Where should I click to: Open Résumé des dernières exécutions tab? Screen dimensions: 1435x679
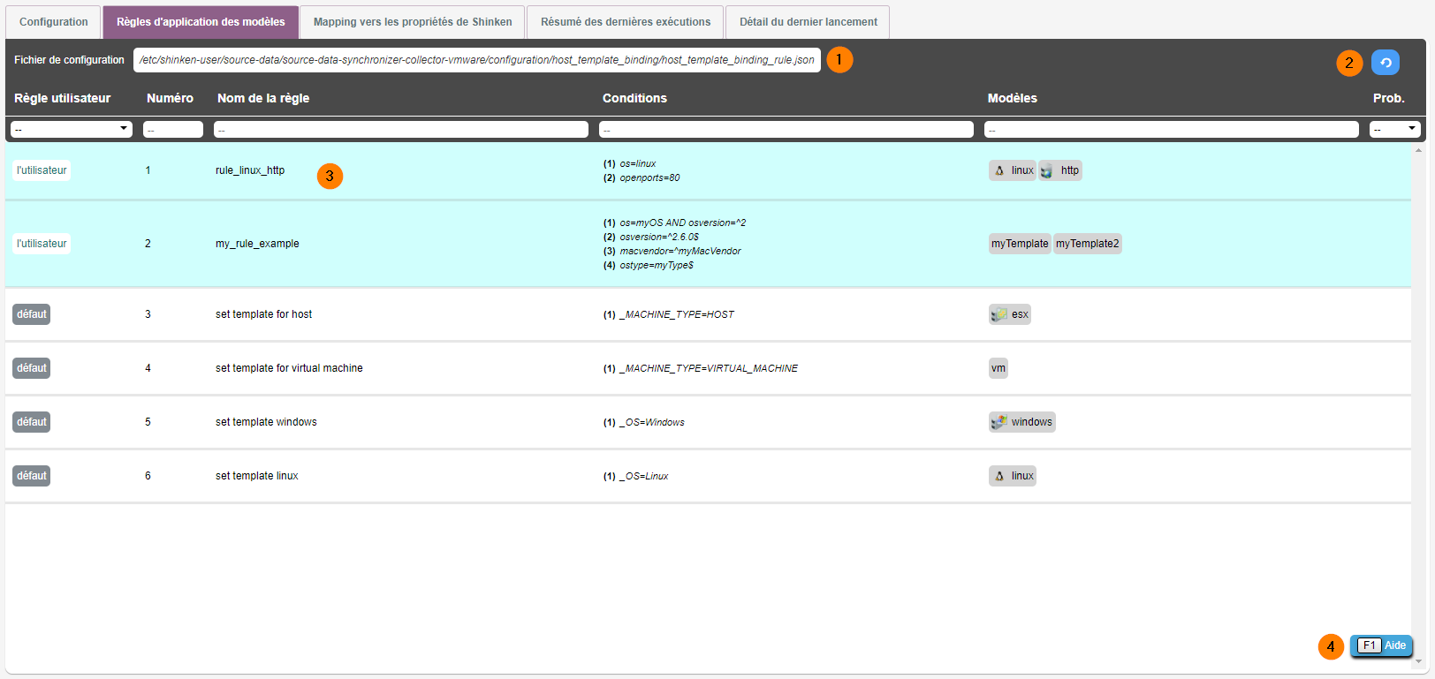pyautogui.click(x=626, y=22)
